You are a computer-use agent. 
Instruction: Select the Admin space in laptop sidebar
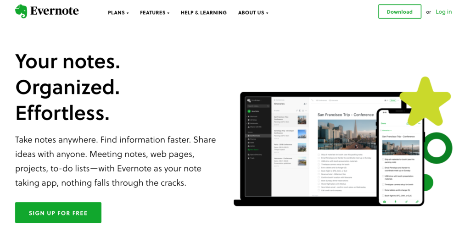coord(252,146)
